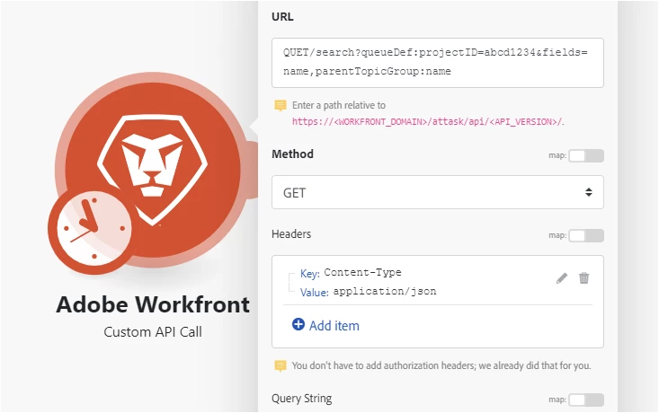Open the Adobe Workfront module icon

click(x=152, y=170)
